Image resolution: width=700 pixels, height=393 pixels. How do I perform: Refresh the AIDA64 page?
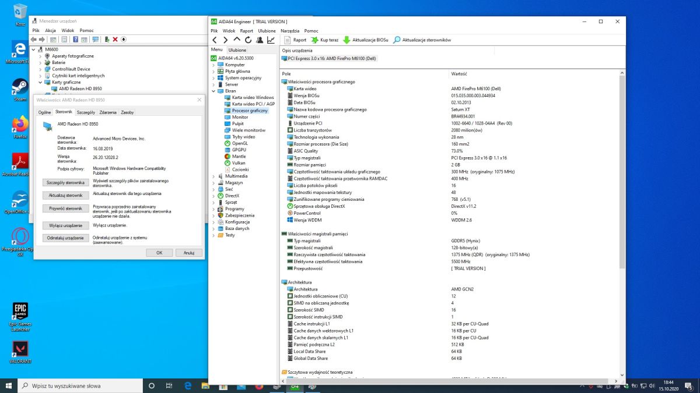tap(248, 40)
